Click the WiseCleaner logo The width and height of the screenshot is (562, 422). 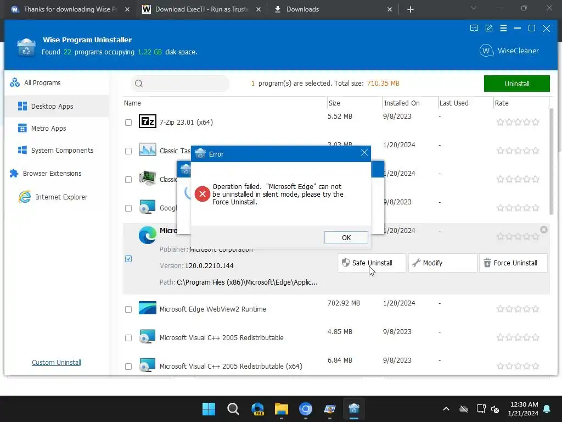coord(509,51)
